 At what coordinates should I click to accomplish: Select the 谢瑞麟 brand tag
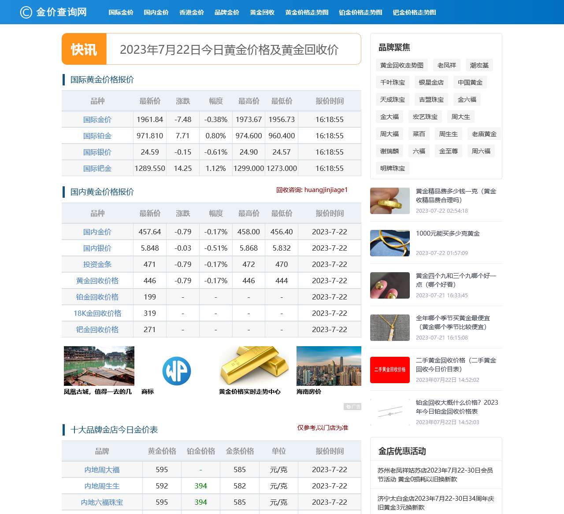(390, 151)
